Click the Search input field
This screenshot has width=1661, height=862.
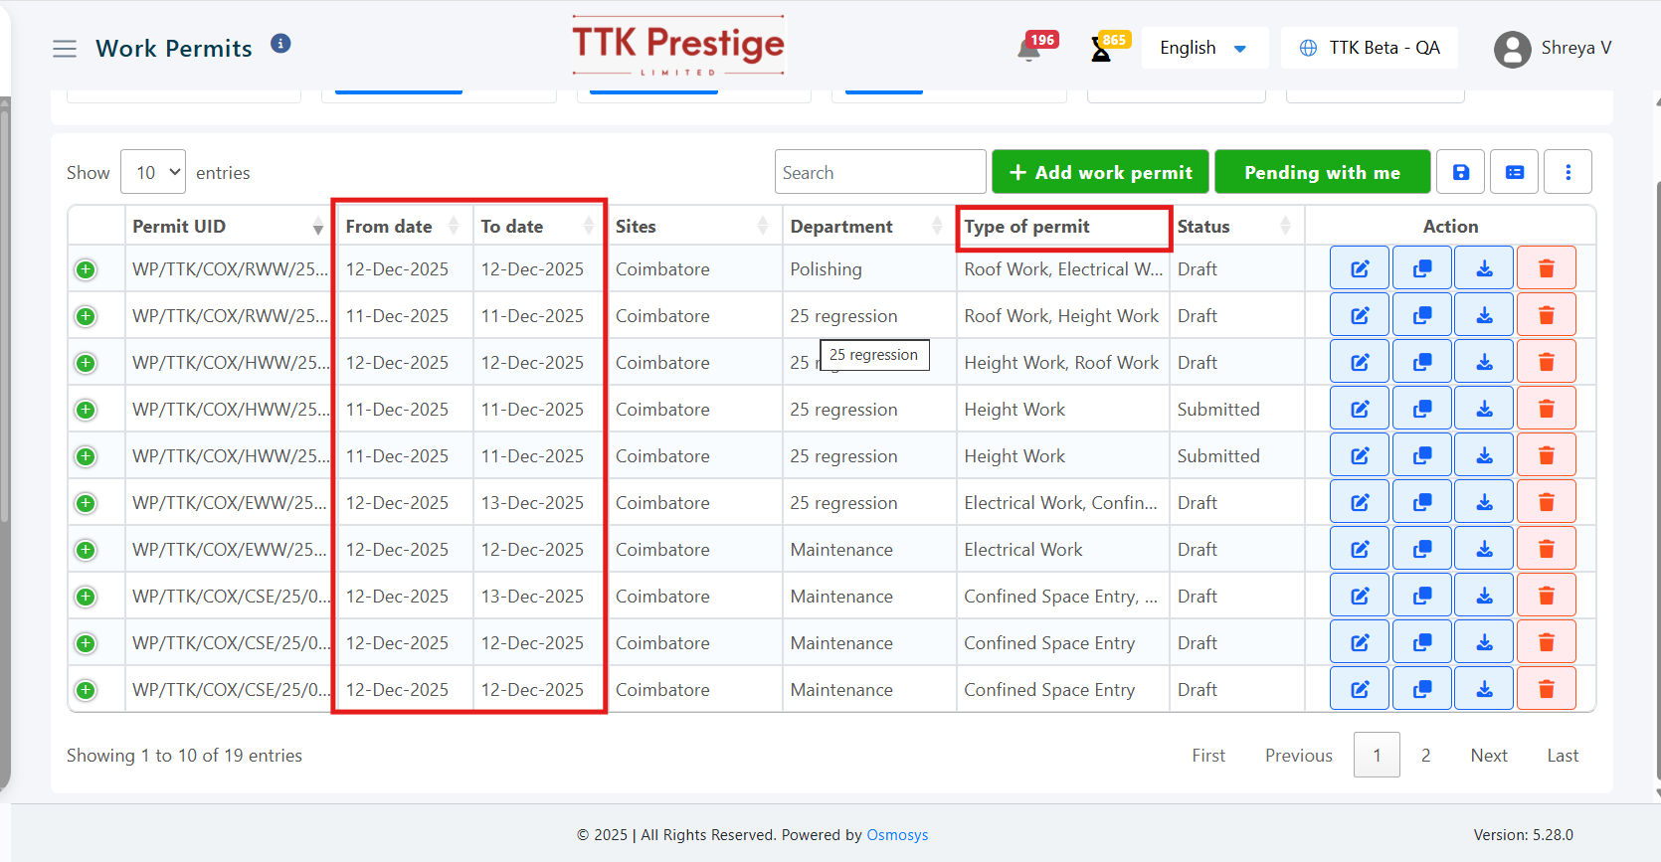(x=879, y=172)
